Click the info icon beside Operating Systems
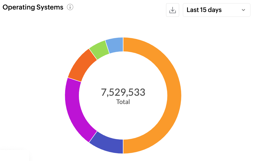 pyautogui.click(x=70, y=7)
